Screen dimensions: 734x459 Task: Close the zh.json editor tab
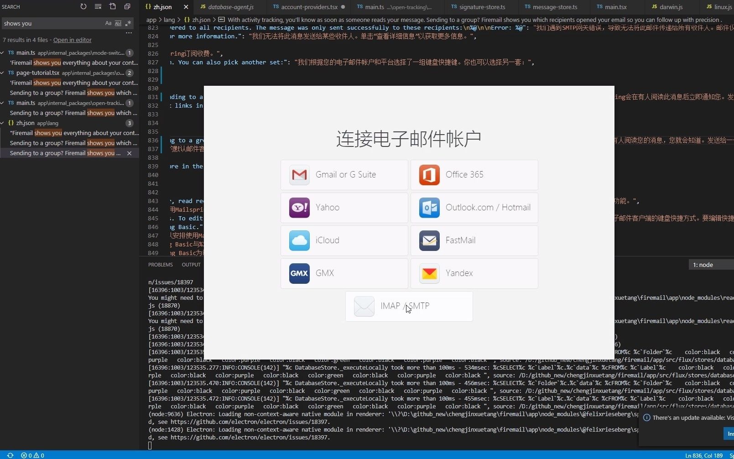pyautogui.click(x=186, y=7)
